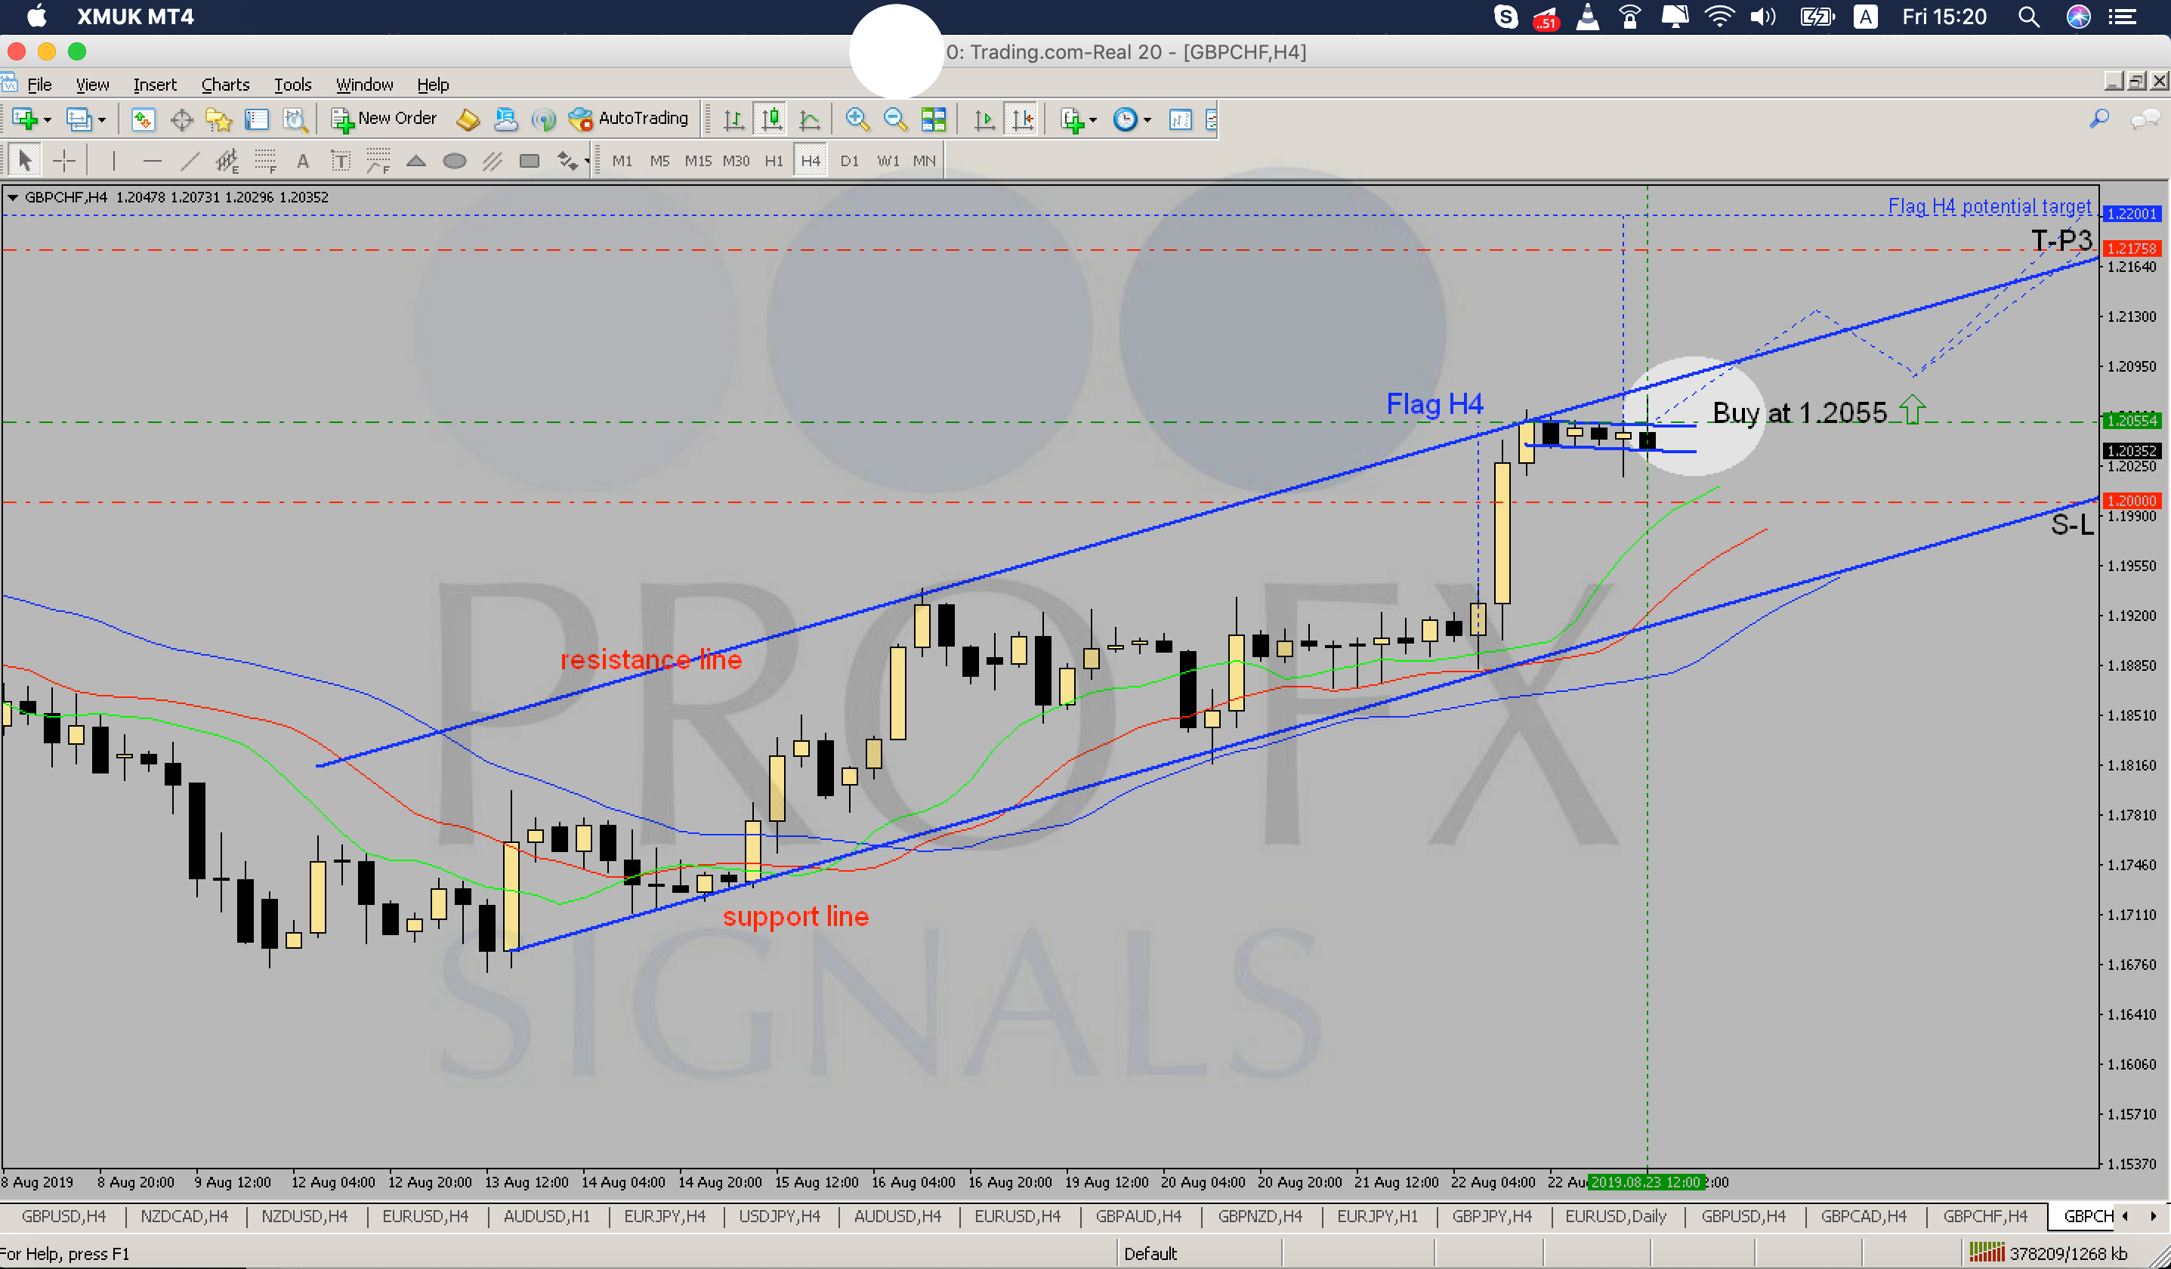
Task: Choose the Draw Ellipse tool
Action: 454,160
